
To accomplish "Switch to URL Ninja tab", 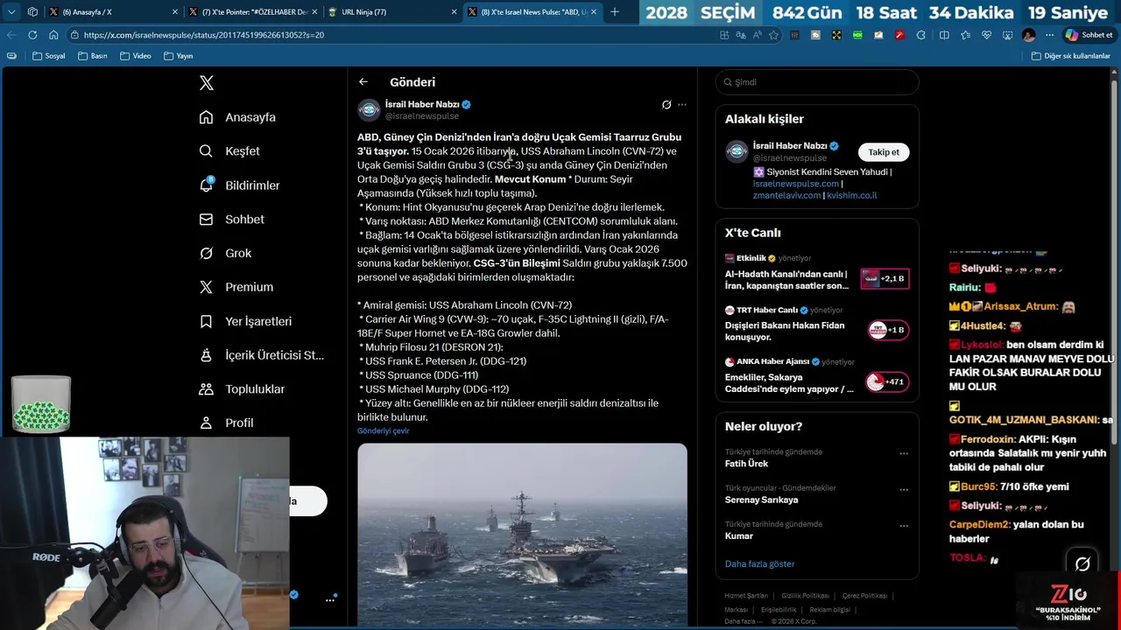I will click(x=392, y=12).
